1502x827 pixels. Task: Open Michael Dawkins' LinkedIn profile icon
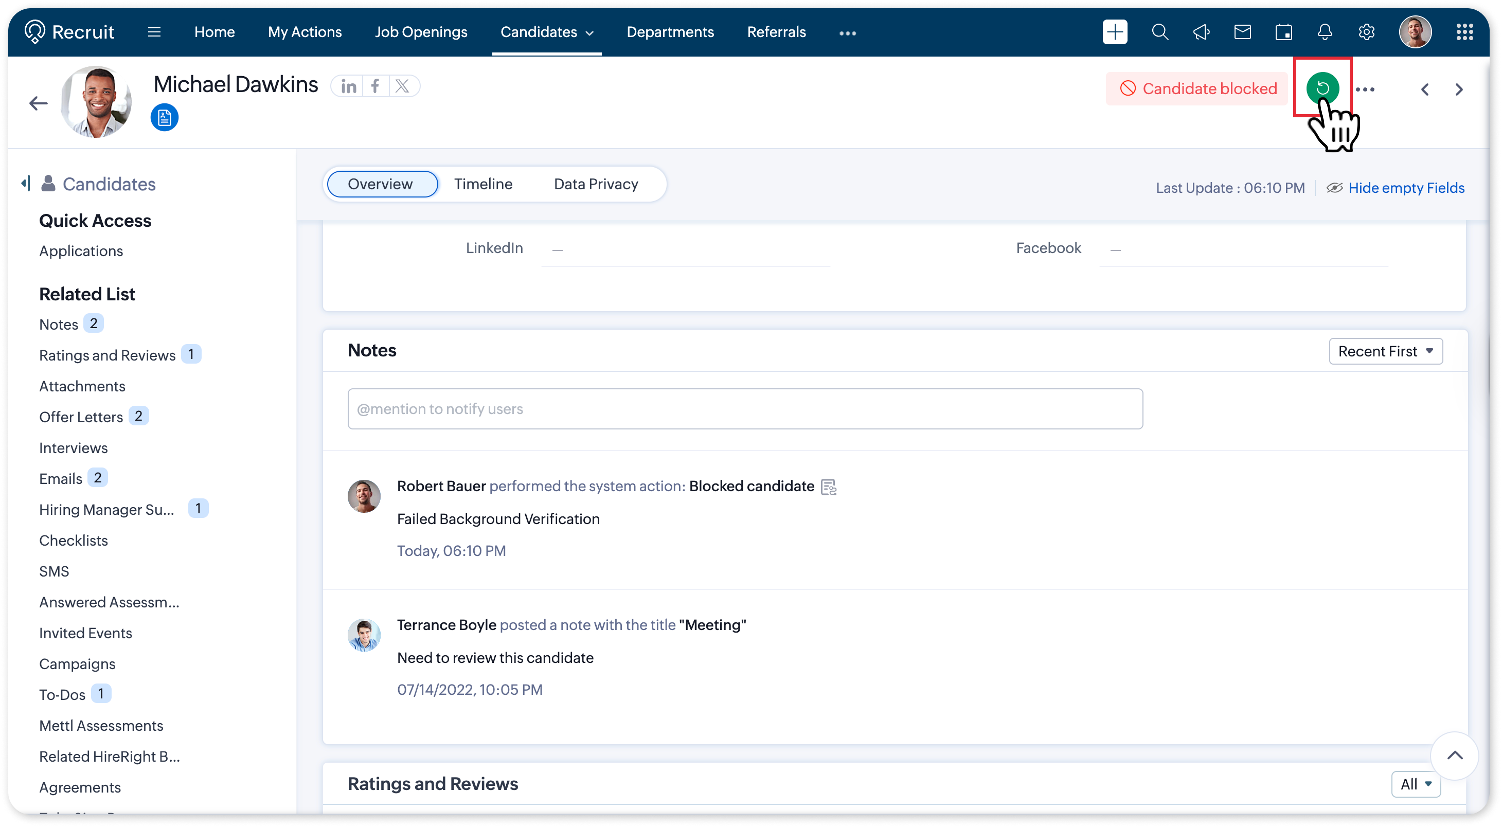tap(349, 87)
